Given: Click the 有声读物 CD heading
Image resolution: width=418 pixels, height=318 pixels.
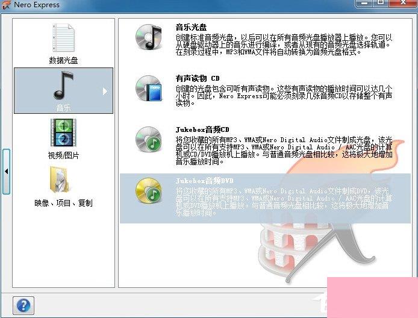Looking at the screenshot, I should click(198, 78).
